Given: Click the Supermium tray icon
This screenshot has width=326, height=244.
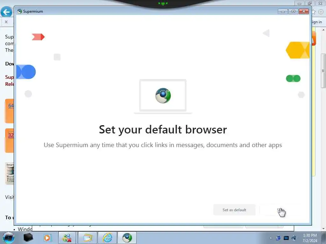Looking at the screenshot, I should (x=294, y=238).
